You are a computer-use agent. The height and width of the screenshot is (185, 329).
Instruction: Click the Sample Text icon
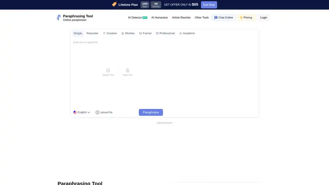(108, 70)
